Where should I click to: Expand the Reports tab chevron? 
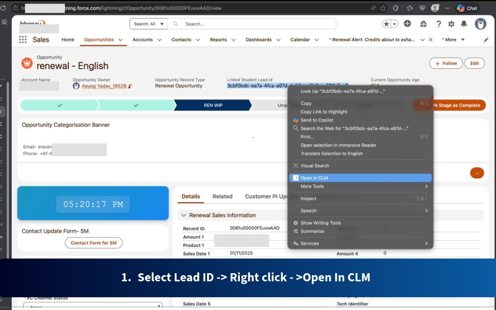(x=233, y=40)
